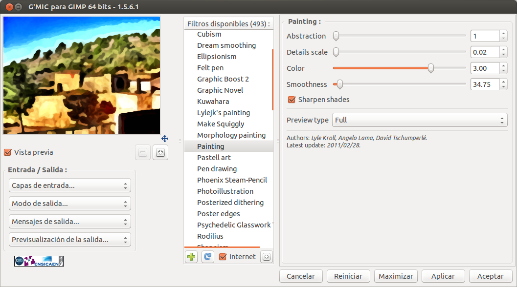Select the Ellipsionism filter

[x=217, y=57]
